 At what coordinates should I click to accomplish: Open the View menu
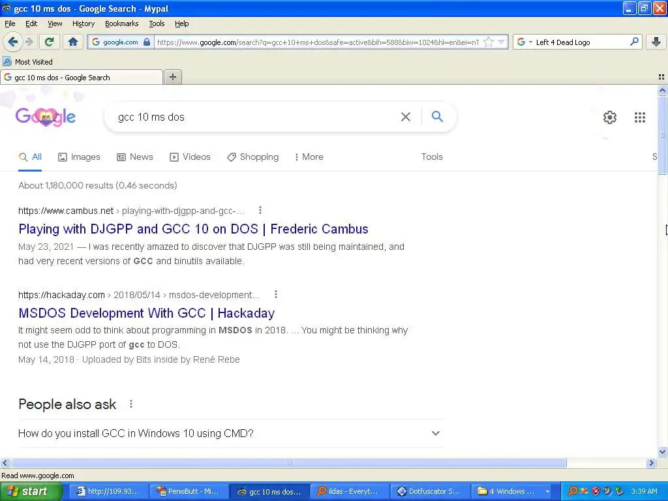coord(55,23)
